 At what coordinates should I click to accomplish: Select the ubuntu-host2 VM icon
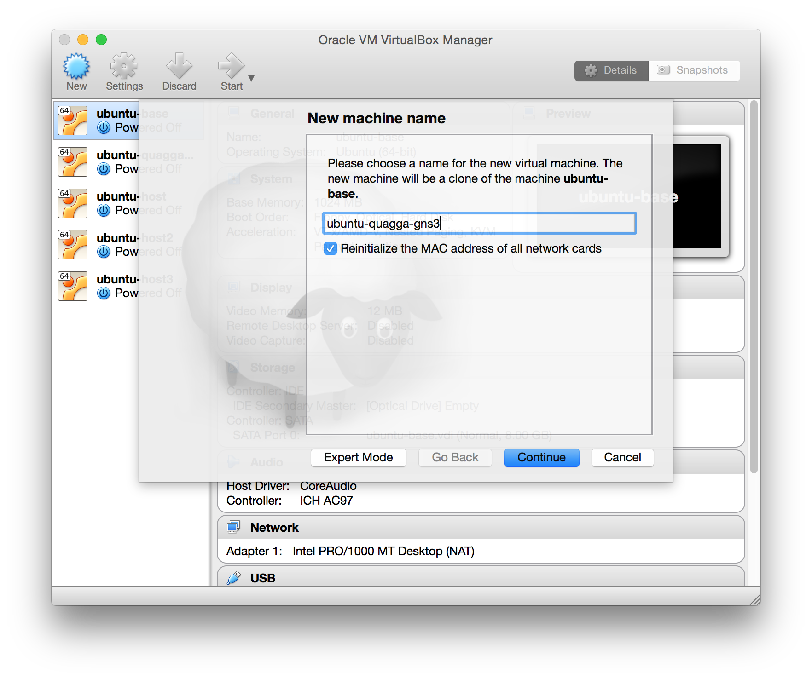click(73, 245)
